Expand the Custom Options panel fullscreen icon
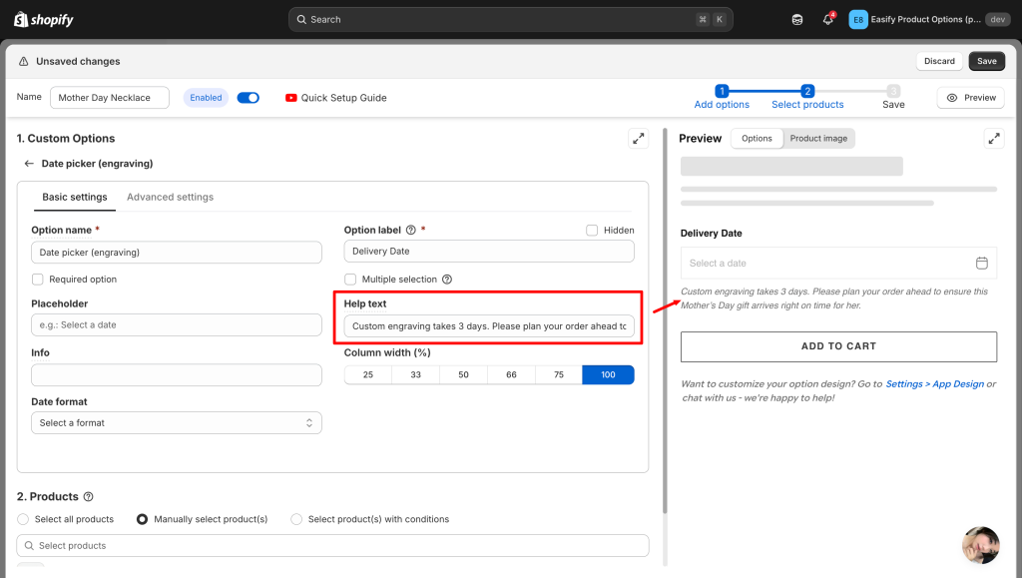The image size is (1022, 578). (x=638, y=139)
